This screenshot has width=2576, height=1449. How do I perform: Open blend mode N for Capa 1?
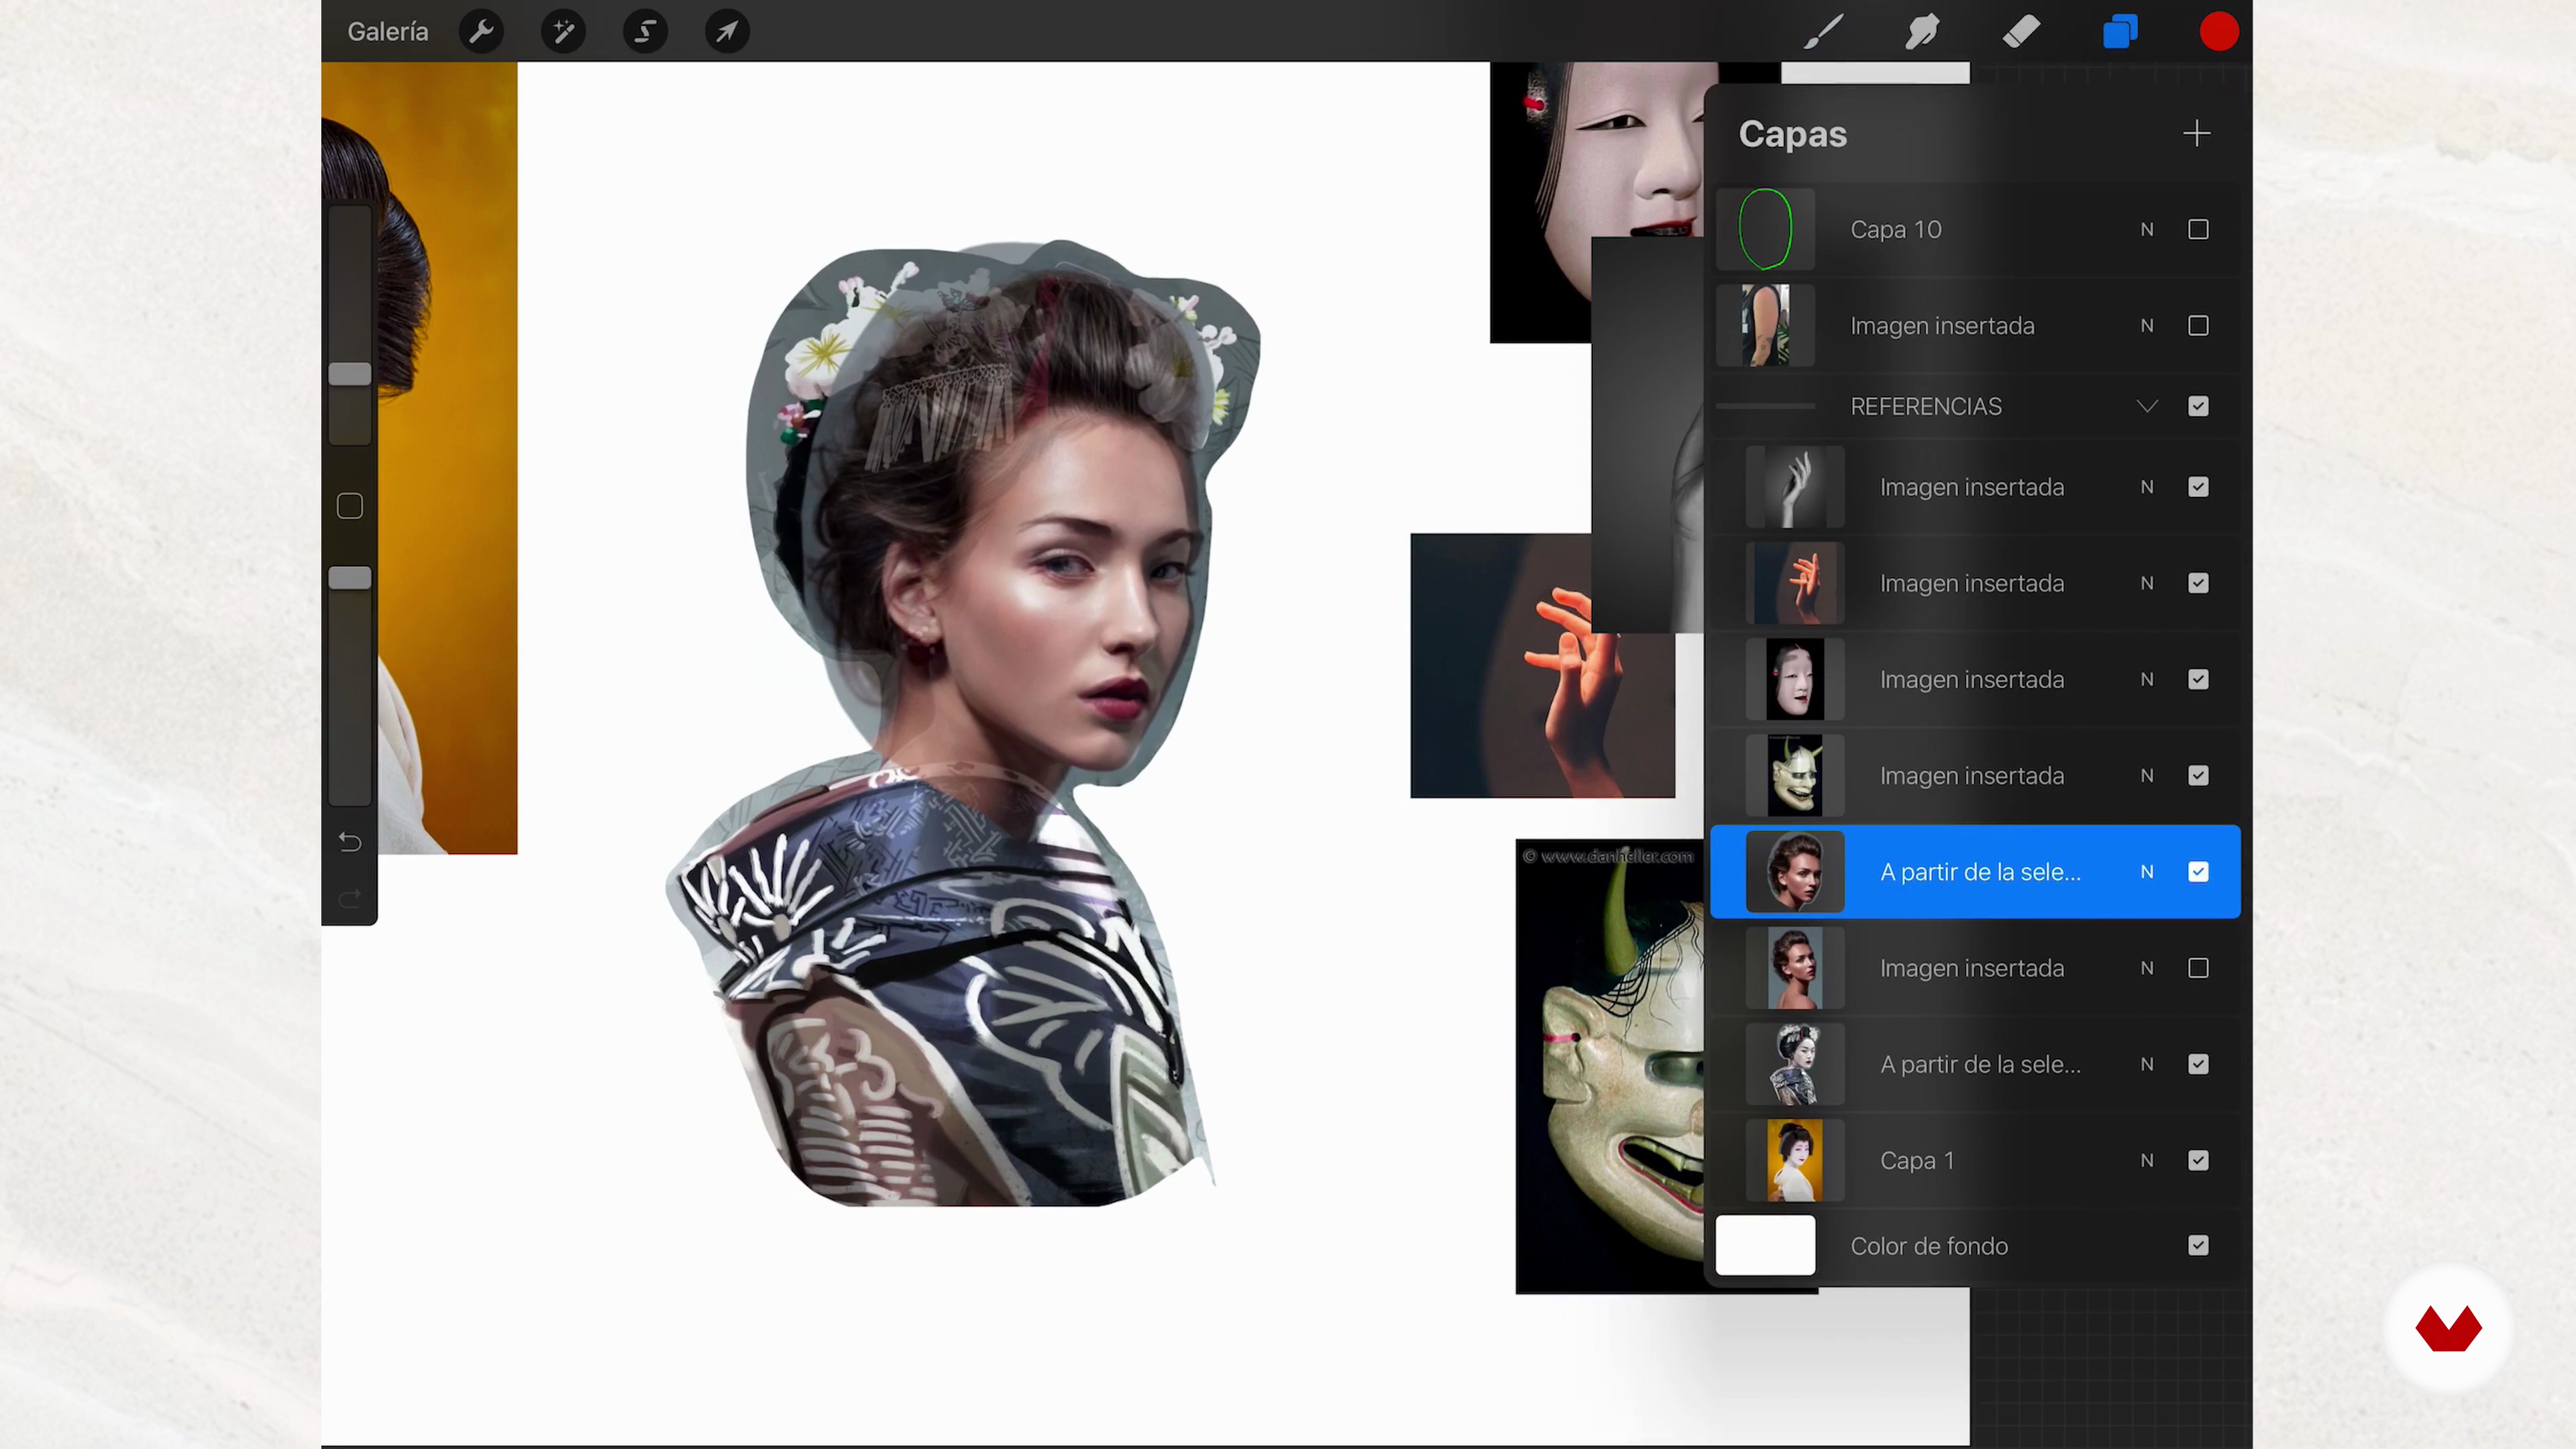[x=2147, y=1160]
